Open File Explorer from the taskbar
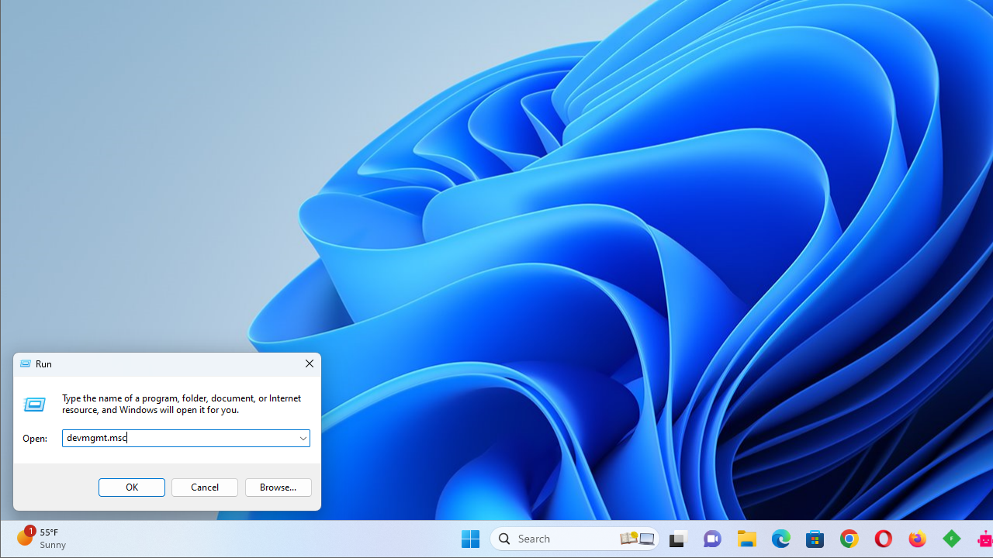Screen dimensions: 993x558 click(x=746, y=539)
